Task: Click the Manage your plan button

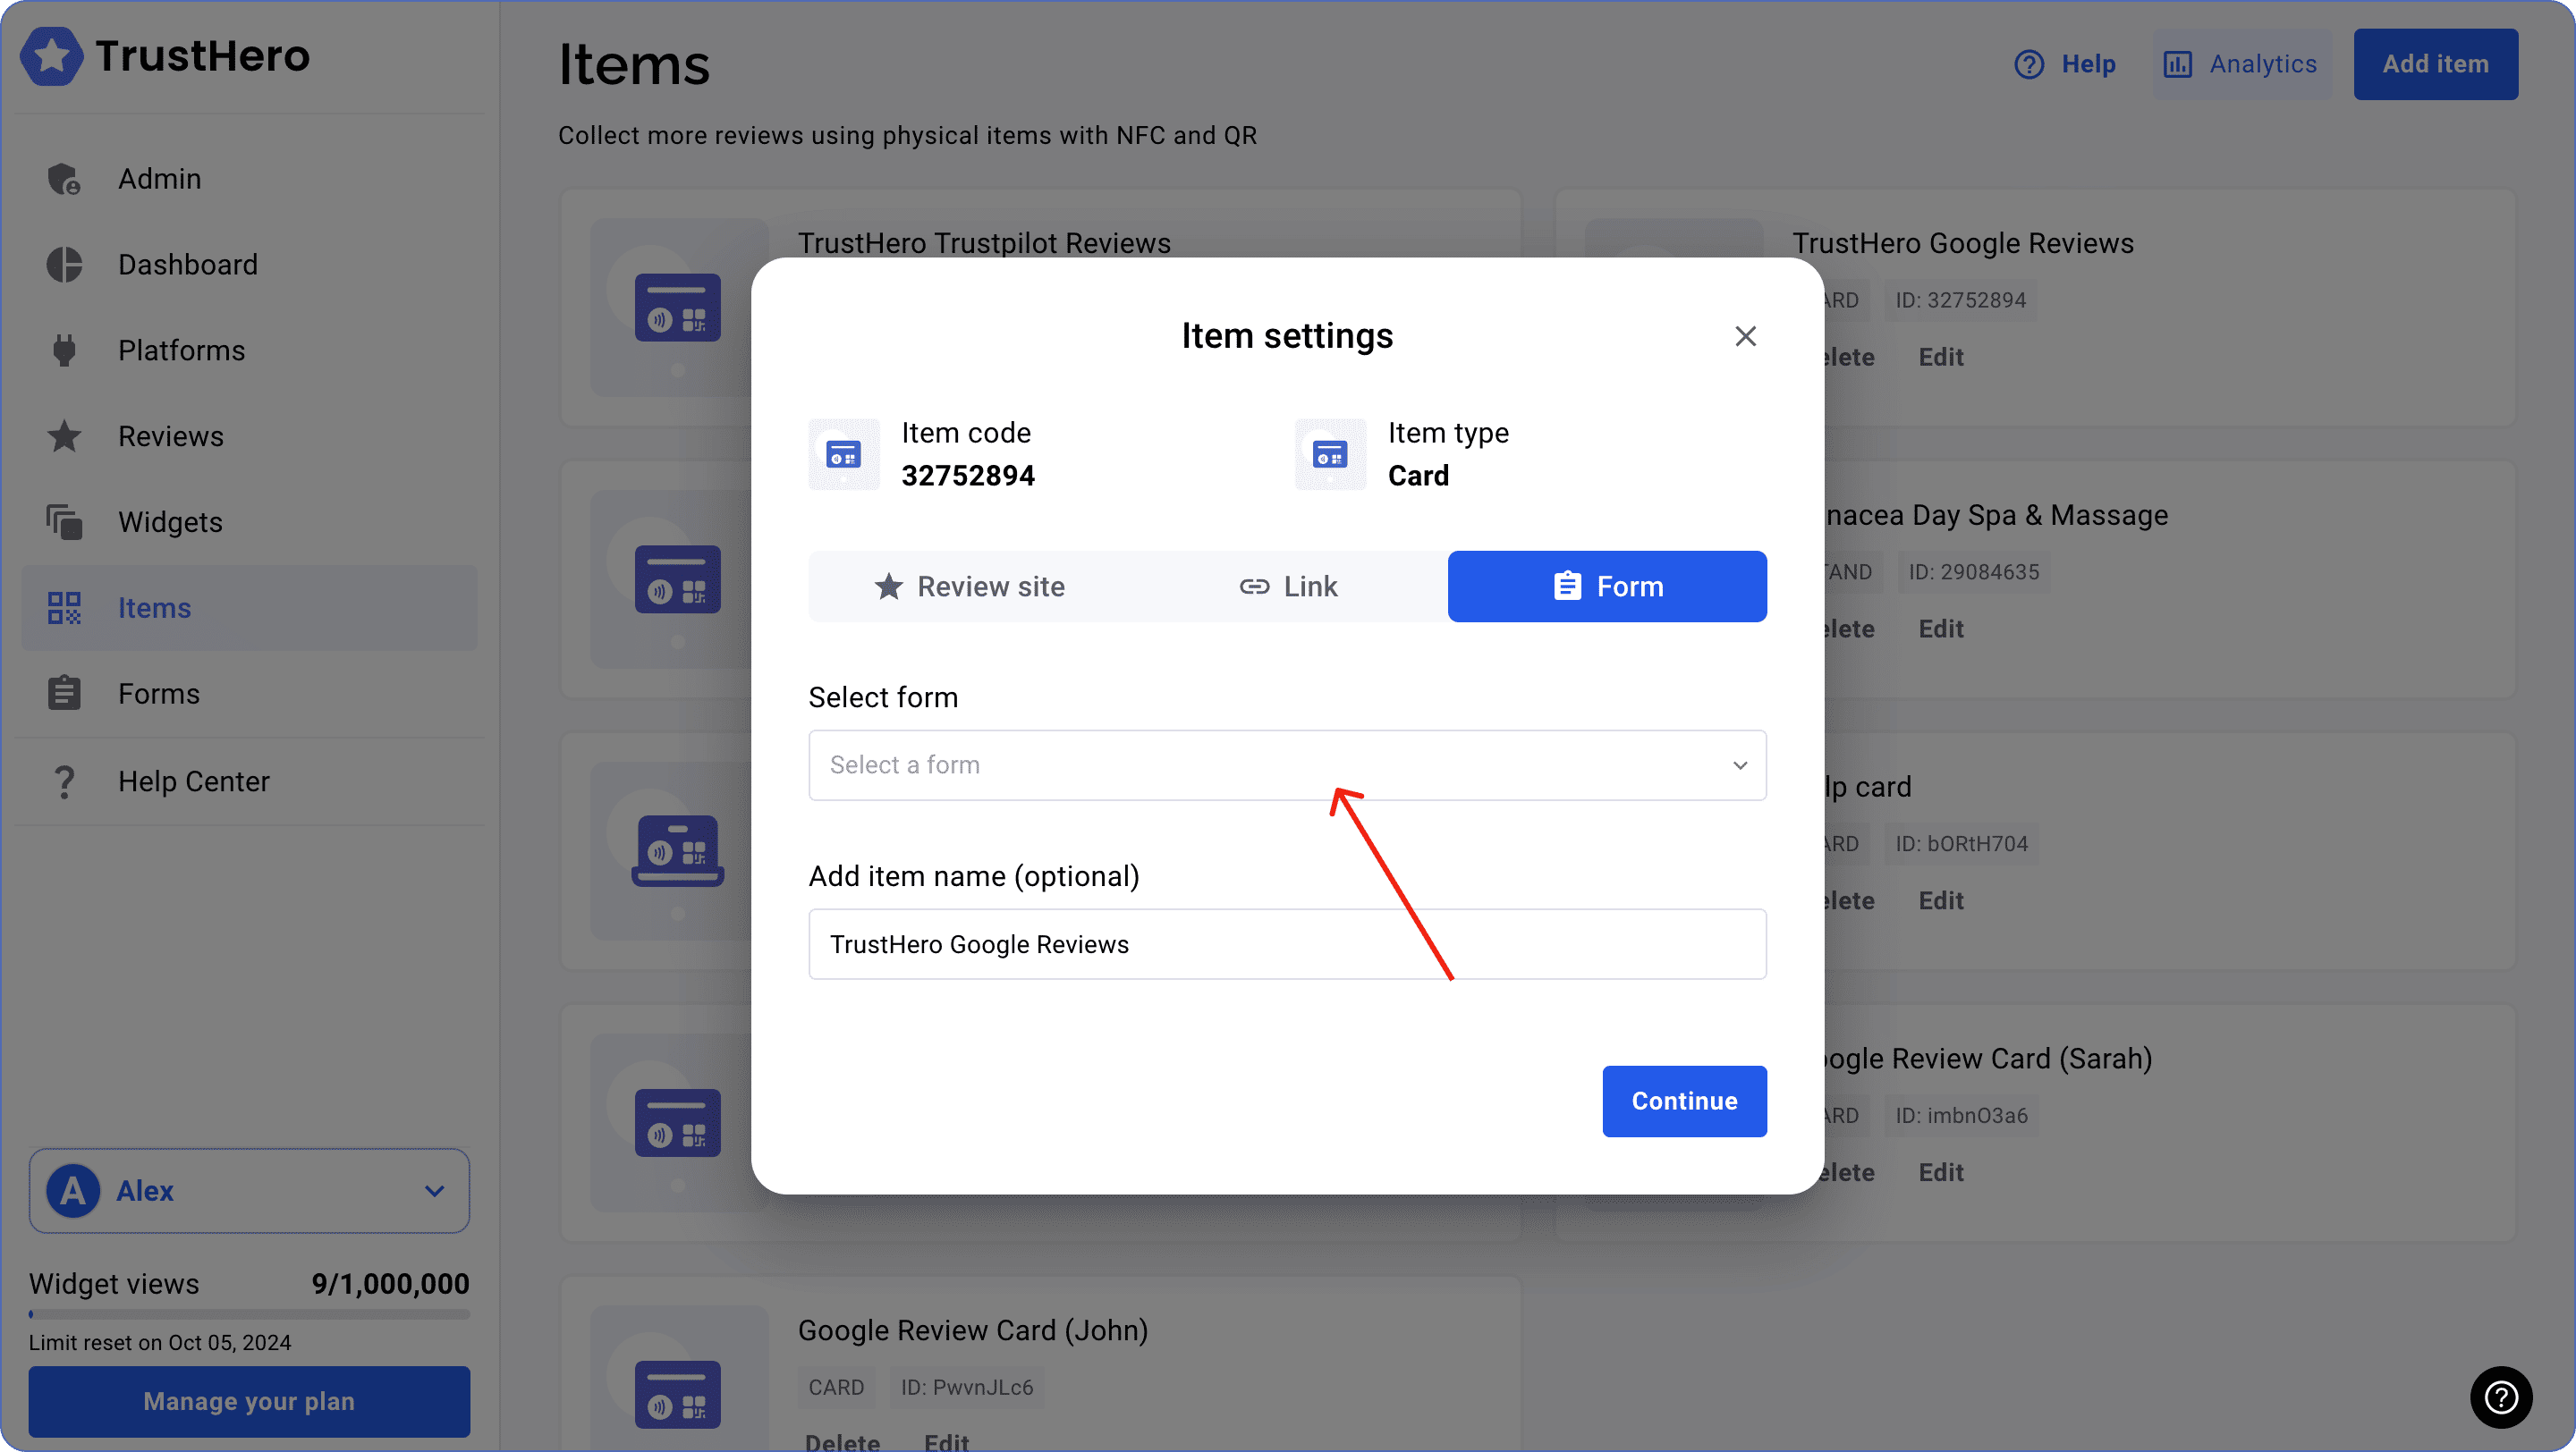Action: coord(249,1401)
